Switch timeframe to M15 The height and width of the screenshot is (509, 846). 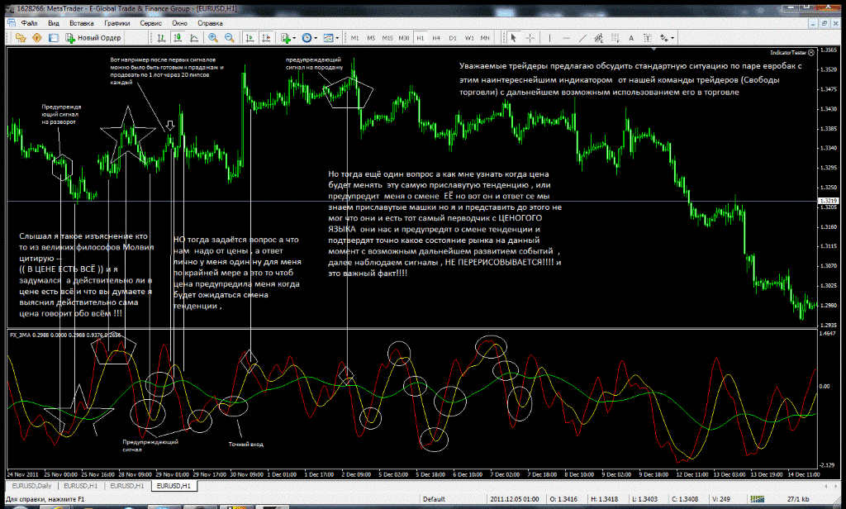[x=387, y=38]
